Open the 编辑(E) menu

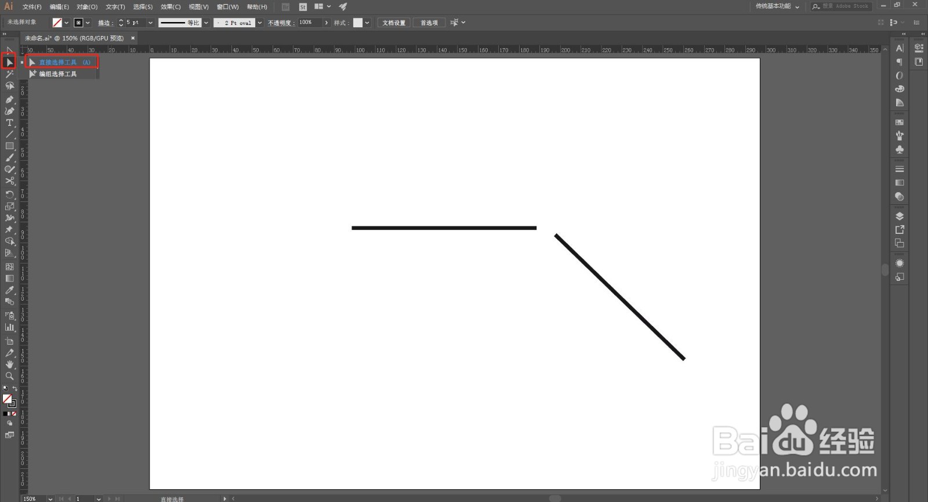pyautogui.click(x=59, y=7)
